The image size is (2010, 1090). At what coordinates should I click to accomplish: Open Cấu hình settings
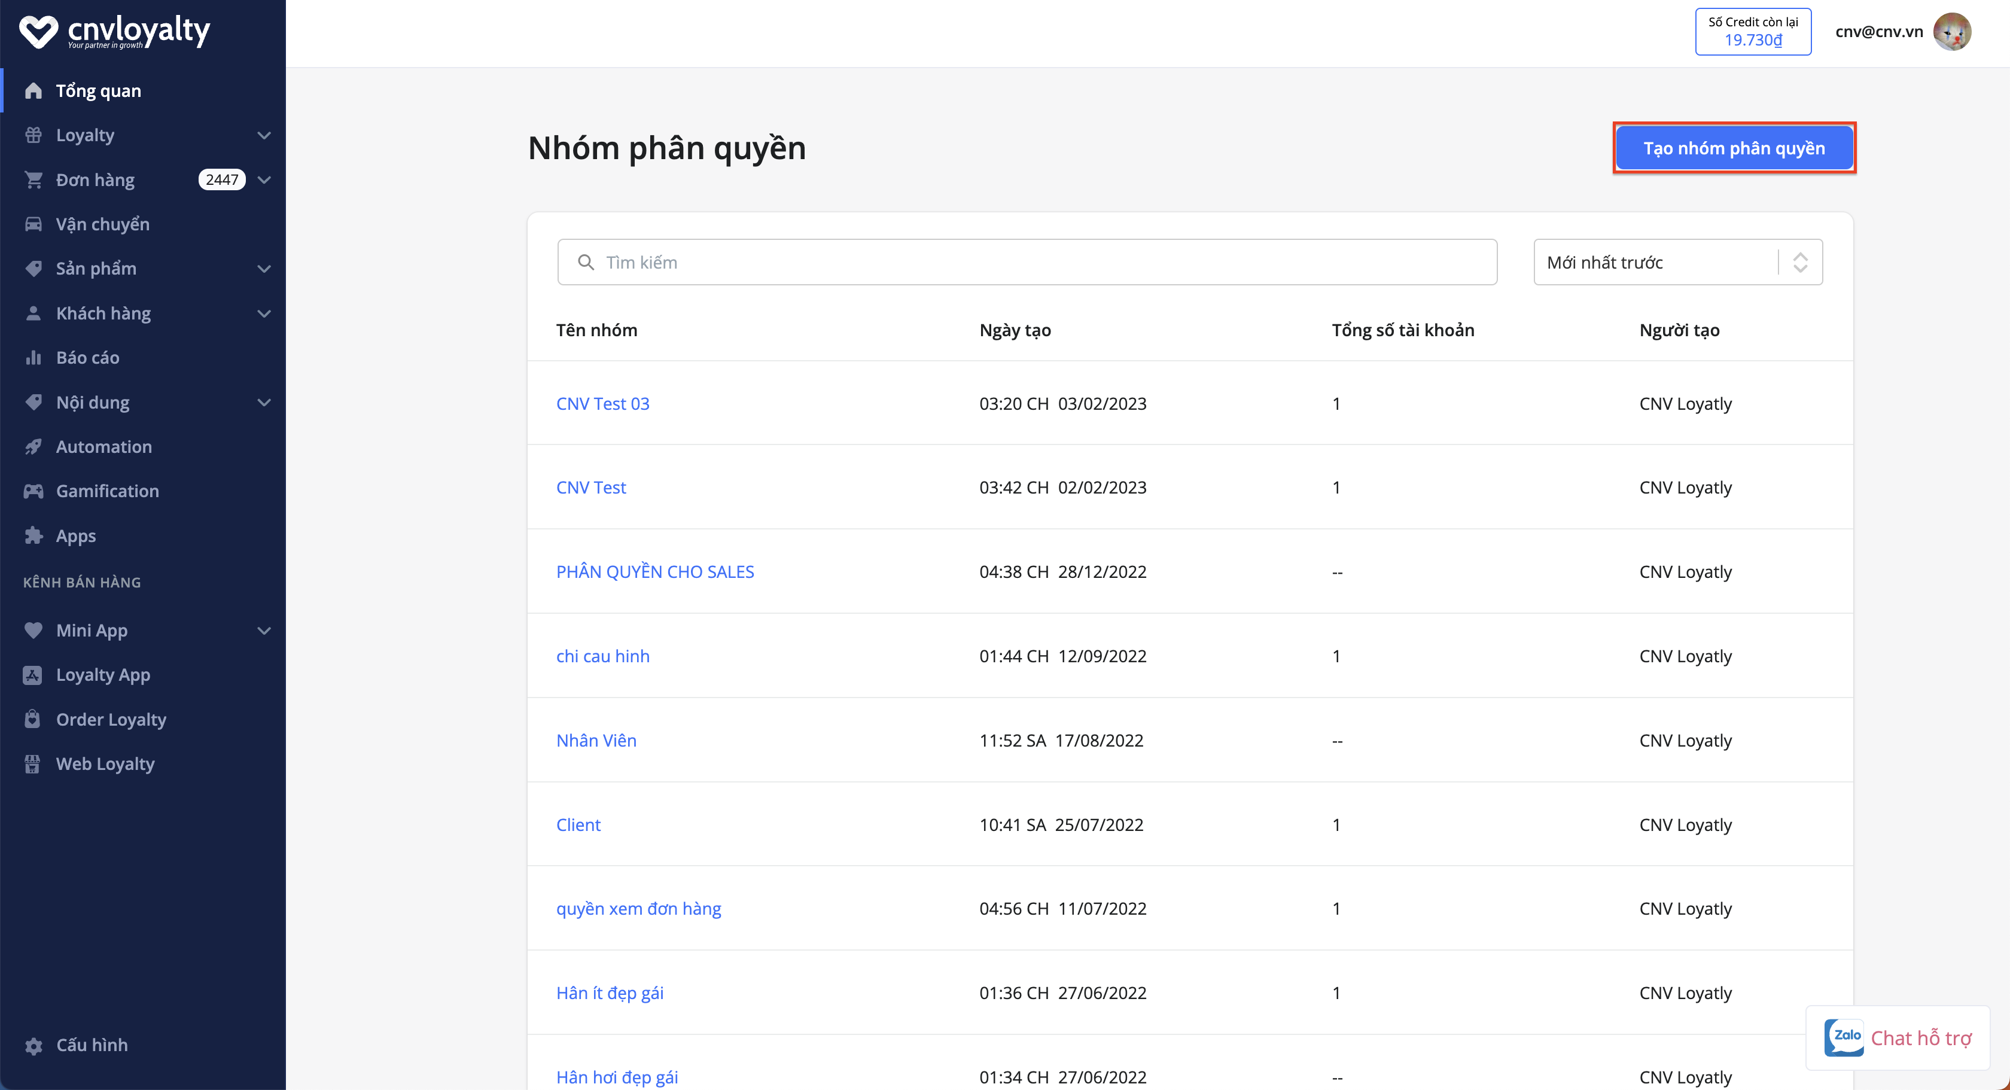pos(92,1046)
